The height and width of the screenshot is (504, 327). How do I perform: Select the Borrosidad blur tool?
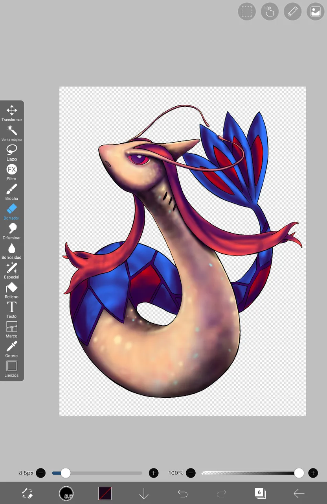pos(11,251)
